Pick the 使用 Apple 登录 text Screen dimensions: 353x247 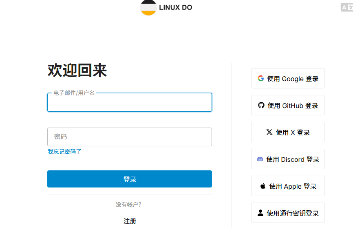coord(293,186)
